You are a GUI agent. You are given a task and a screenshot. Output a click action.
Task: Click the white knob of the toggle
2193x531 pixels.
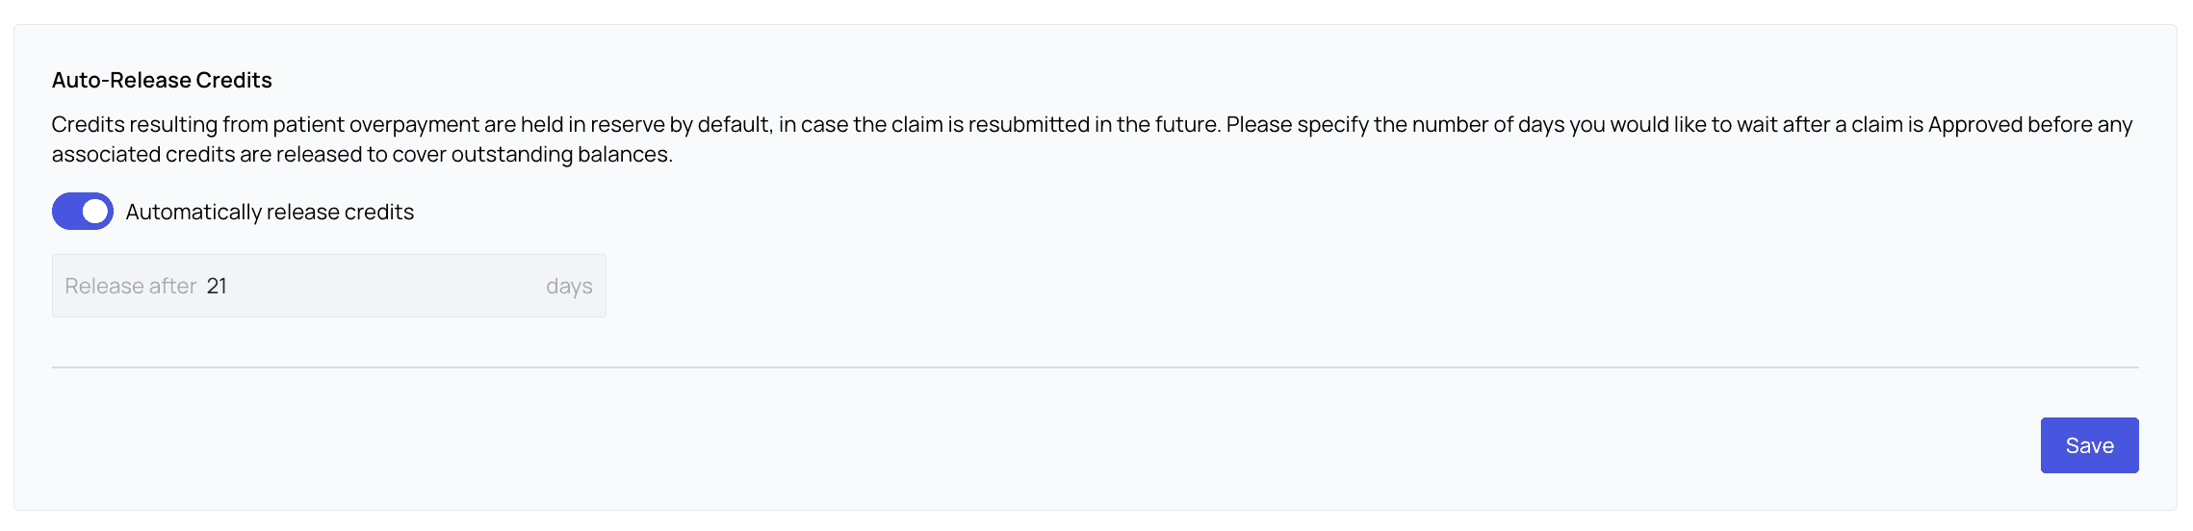tap(95, 212)
